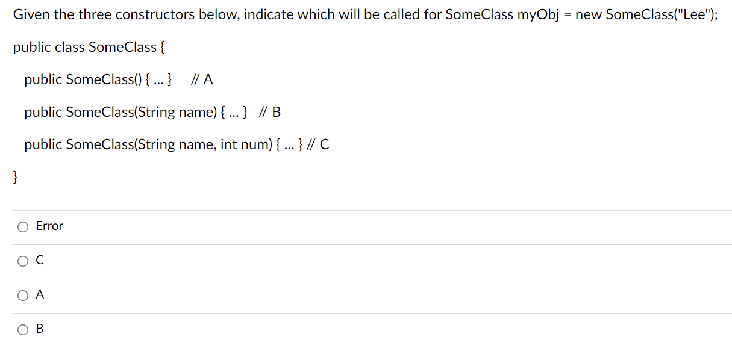Screen dimensions: 732x360
Task: Click the answer label A
Action: click(x=39, y=294)
